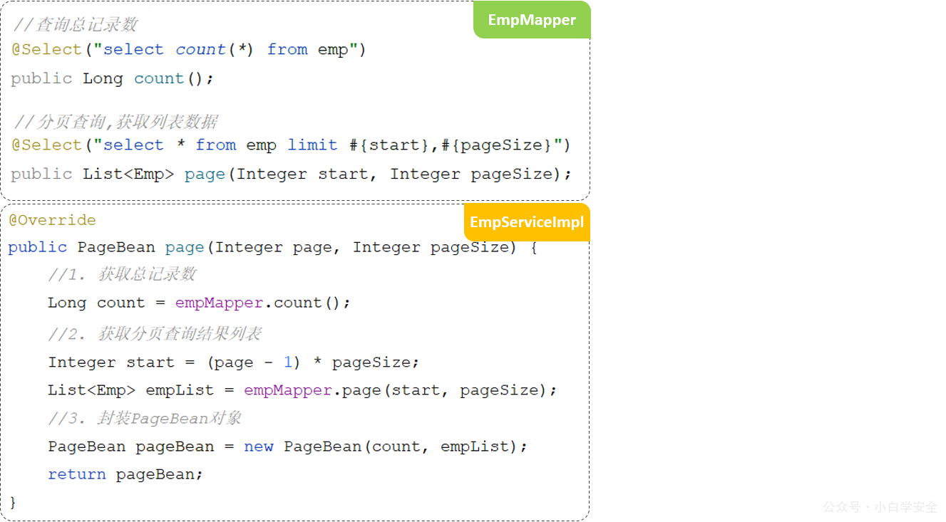Click the 'return pageBean;' line
Viewport: 946px width, 522px height.
point(125,474)
